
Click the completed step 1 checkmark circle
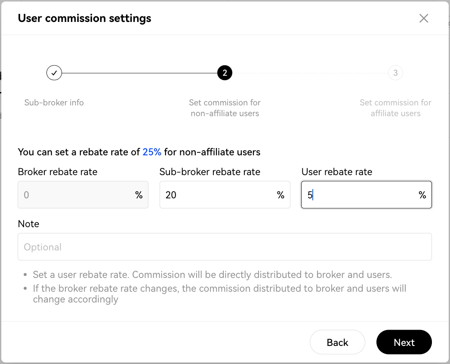pyautogui.click(x=54, y=73)
